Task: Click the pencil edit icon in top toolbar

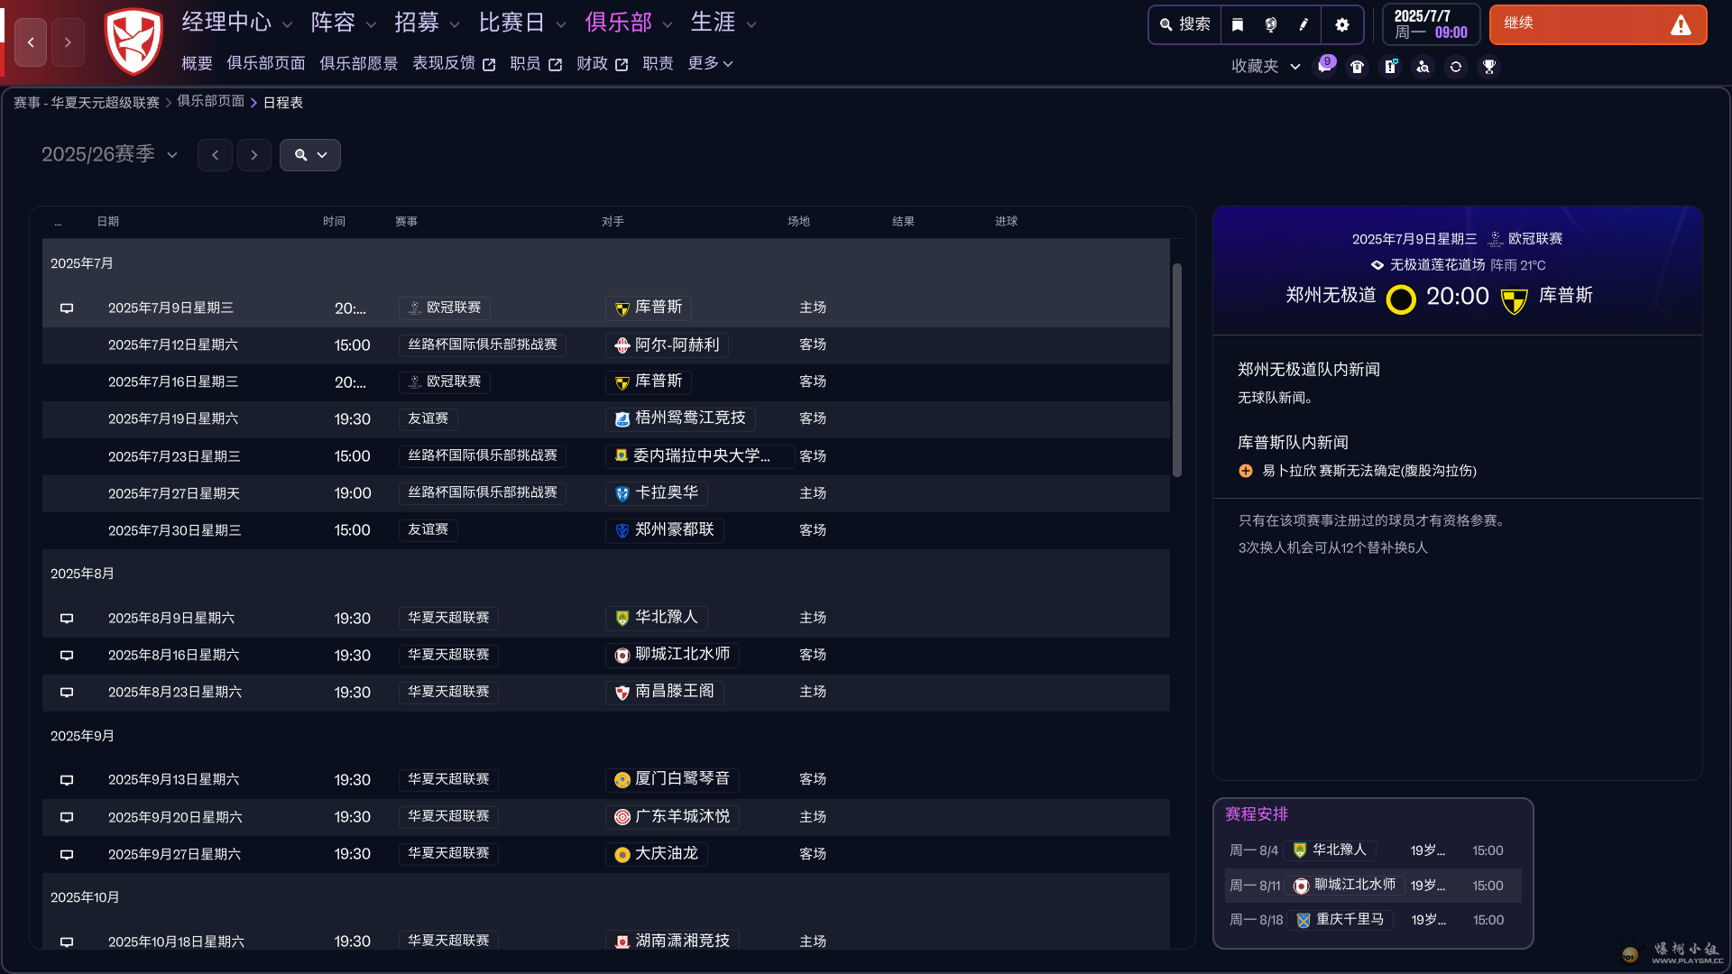Action: [x=1304, y=24]
